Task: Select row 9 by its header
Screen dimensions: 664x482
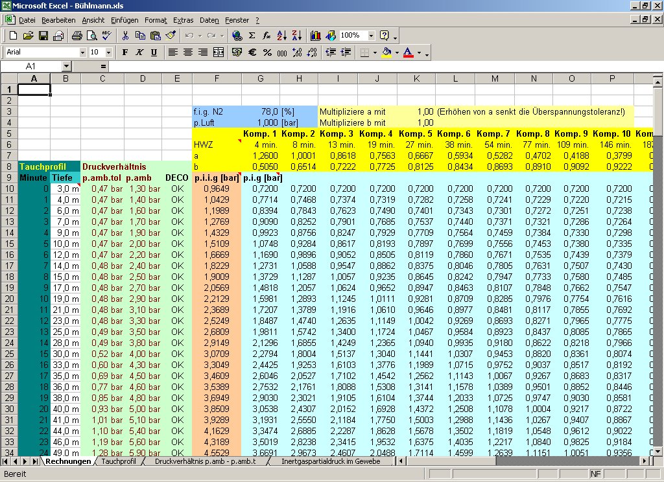Action: point(9,178)
